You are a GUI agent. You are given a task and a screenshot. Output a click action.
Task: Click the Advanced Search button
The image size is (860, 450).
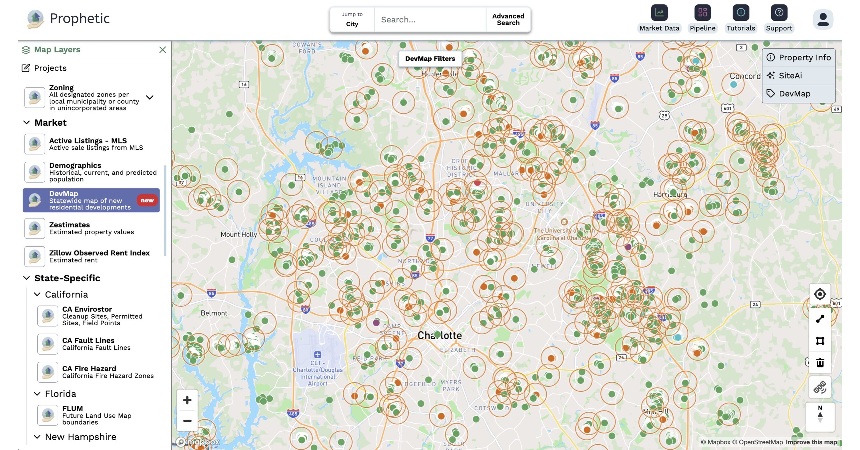click(x=508, y=19)
